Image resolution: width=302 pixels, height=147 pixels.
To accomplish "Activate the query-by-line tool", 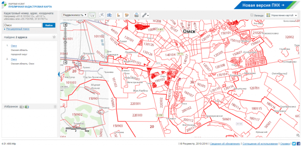I will [x=102, y=15].
